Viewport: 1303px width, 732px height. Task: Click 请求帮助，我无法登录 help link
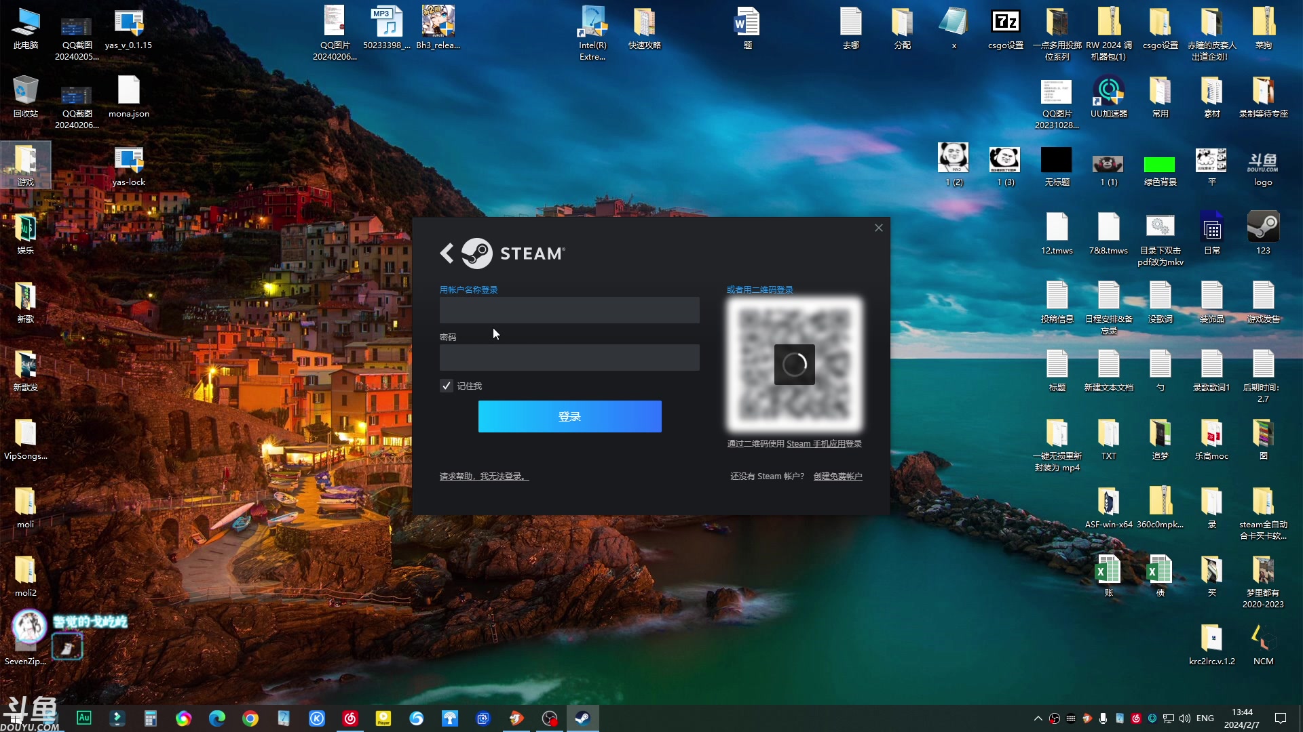tap(483, 476)
